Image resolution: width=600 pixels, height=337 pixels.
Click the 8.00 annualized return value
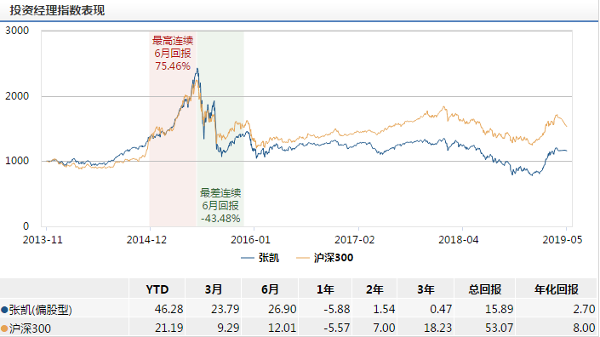(x=584, y=328)
